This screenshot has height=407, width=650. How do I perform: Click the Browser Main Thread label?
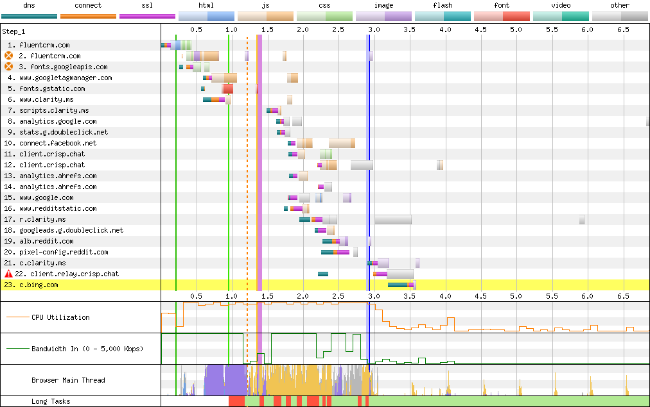68,380
